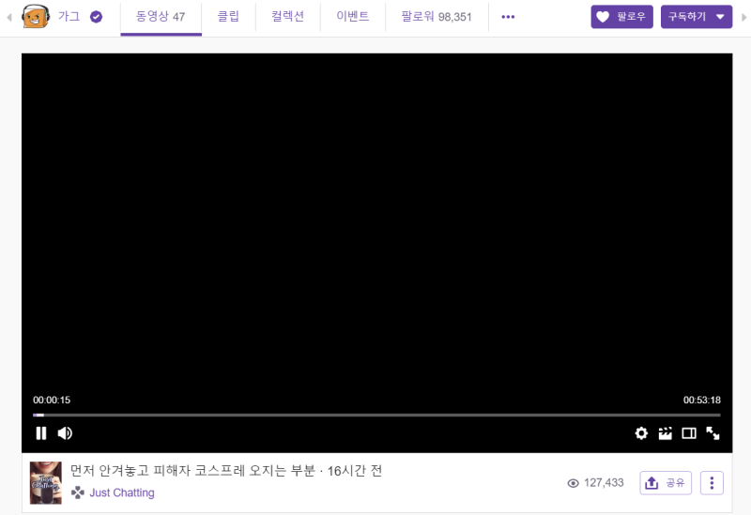Open the 구독하기 dropdown

(697, 17)
